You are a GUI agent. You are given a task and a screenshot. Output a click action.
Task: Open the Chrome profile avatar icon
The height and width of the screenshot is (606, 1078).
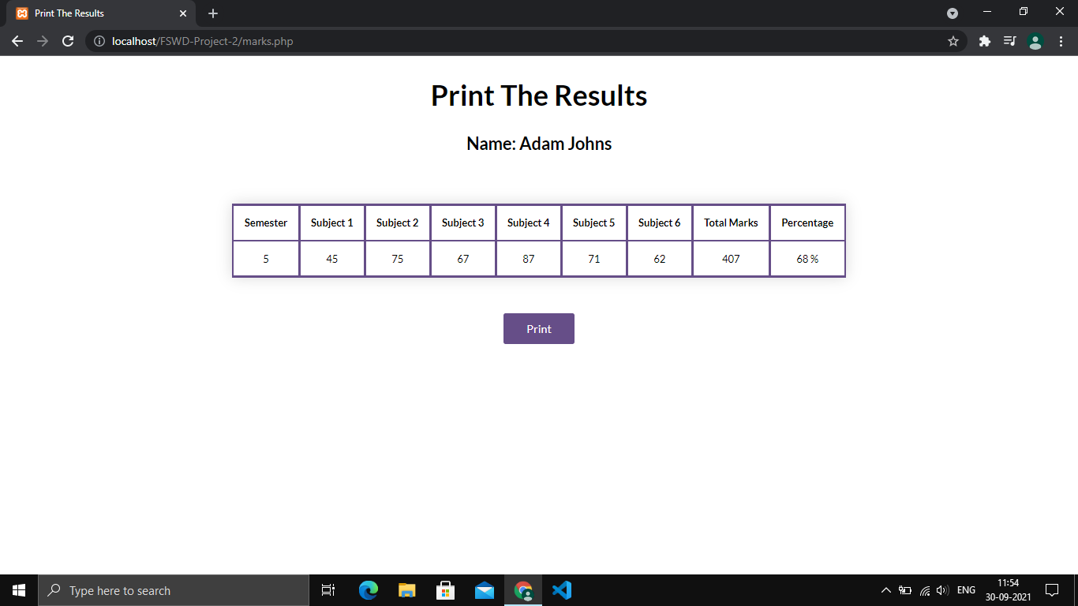tap(1035, 40)
